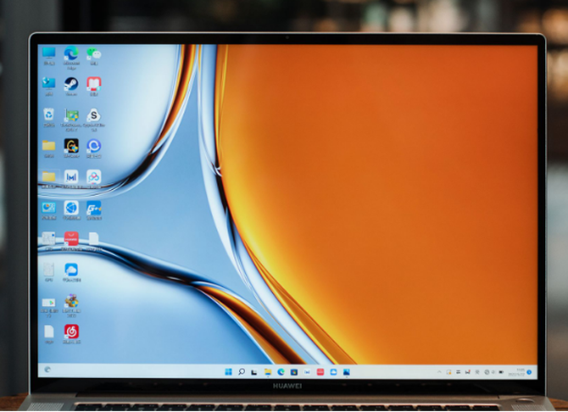Open the Network globe-and-monitor desktop icon
This screenshot has height=412, width=568.
pyautogui.click(x=48, y=84)
